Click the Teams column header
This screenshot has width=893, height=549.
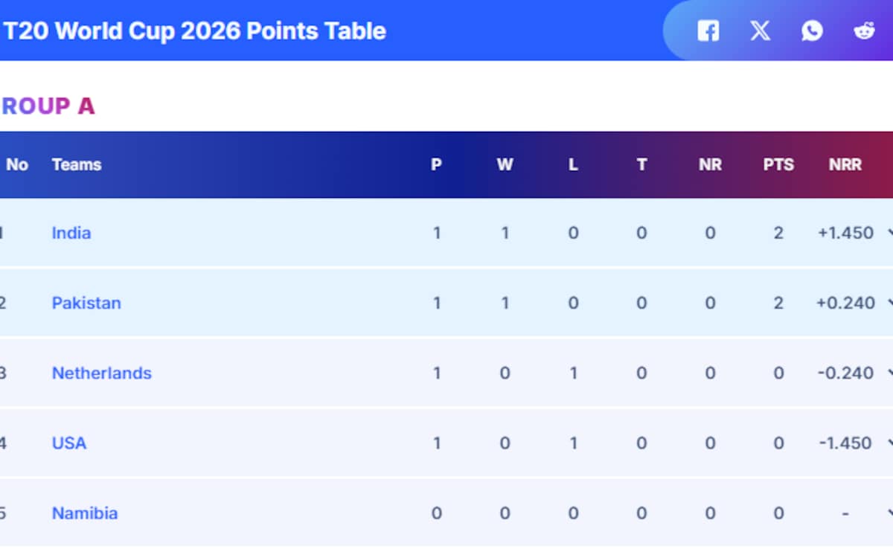point(77,164)
